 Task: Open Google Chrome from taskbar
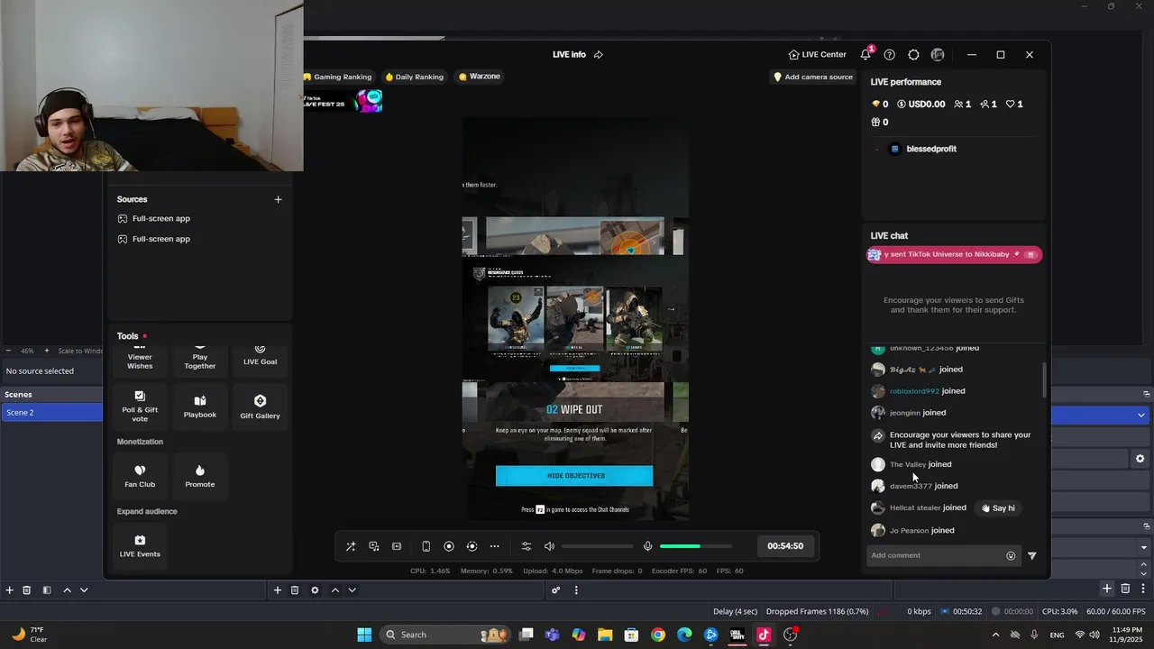pyautogui.click(x=658, y=635)
